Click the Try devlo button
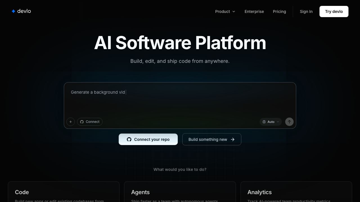The height and width of the screenshot is (202, 360). (334, 12)
